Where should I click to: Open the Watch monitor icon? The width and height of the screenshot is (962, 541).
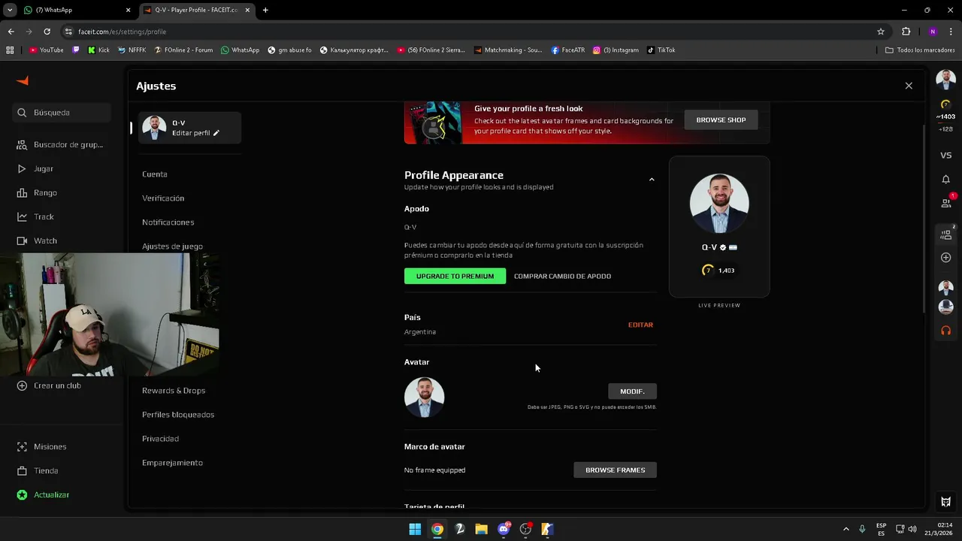[x=22, y=241]
